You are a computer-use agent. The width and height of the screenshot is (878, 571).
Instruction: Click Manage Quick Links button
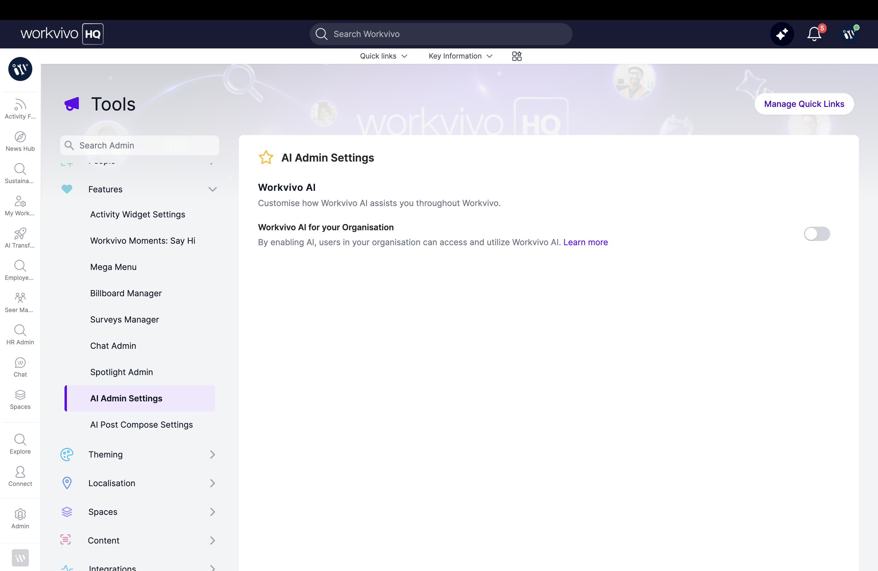click(x=804, y=104)
